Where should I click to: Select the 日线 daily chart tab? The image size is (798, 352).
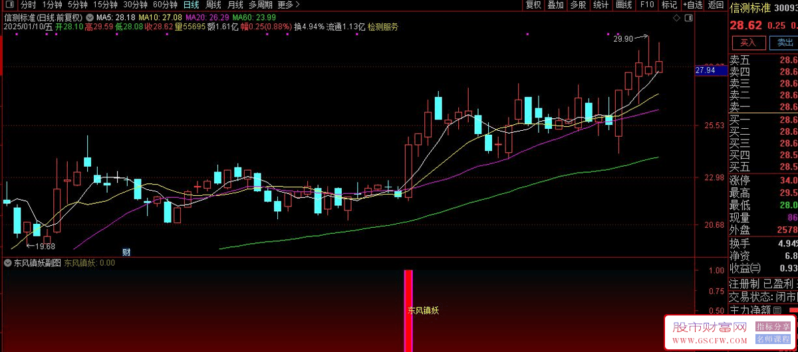coord(191,5)
